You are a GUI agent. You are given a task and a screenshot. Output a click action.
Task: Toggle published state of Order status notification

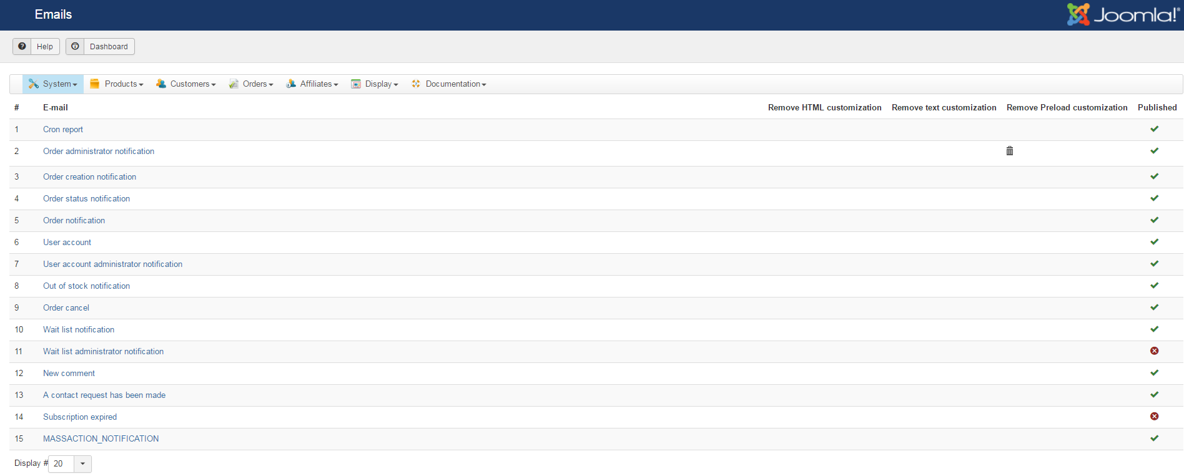click(x=1155, y=198)
